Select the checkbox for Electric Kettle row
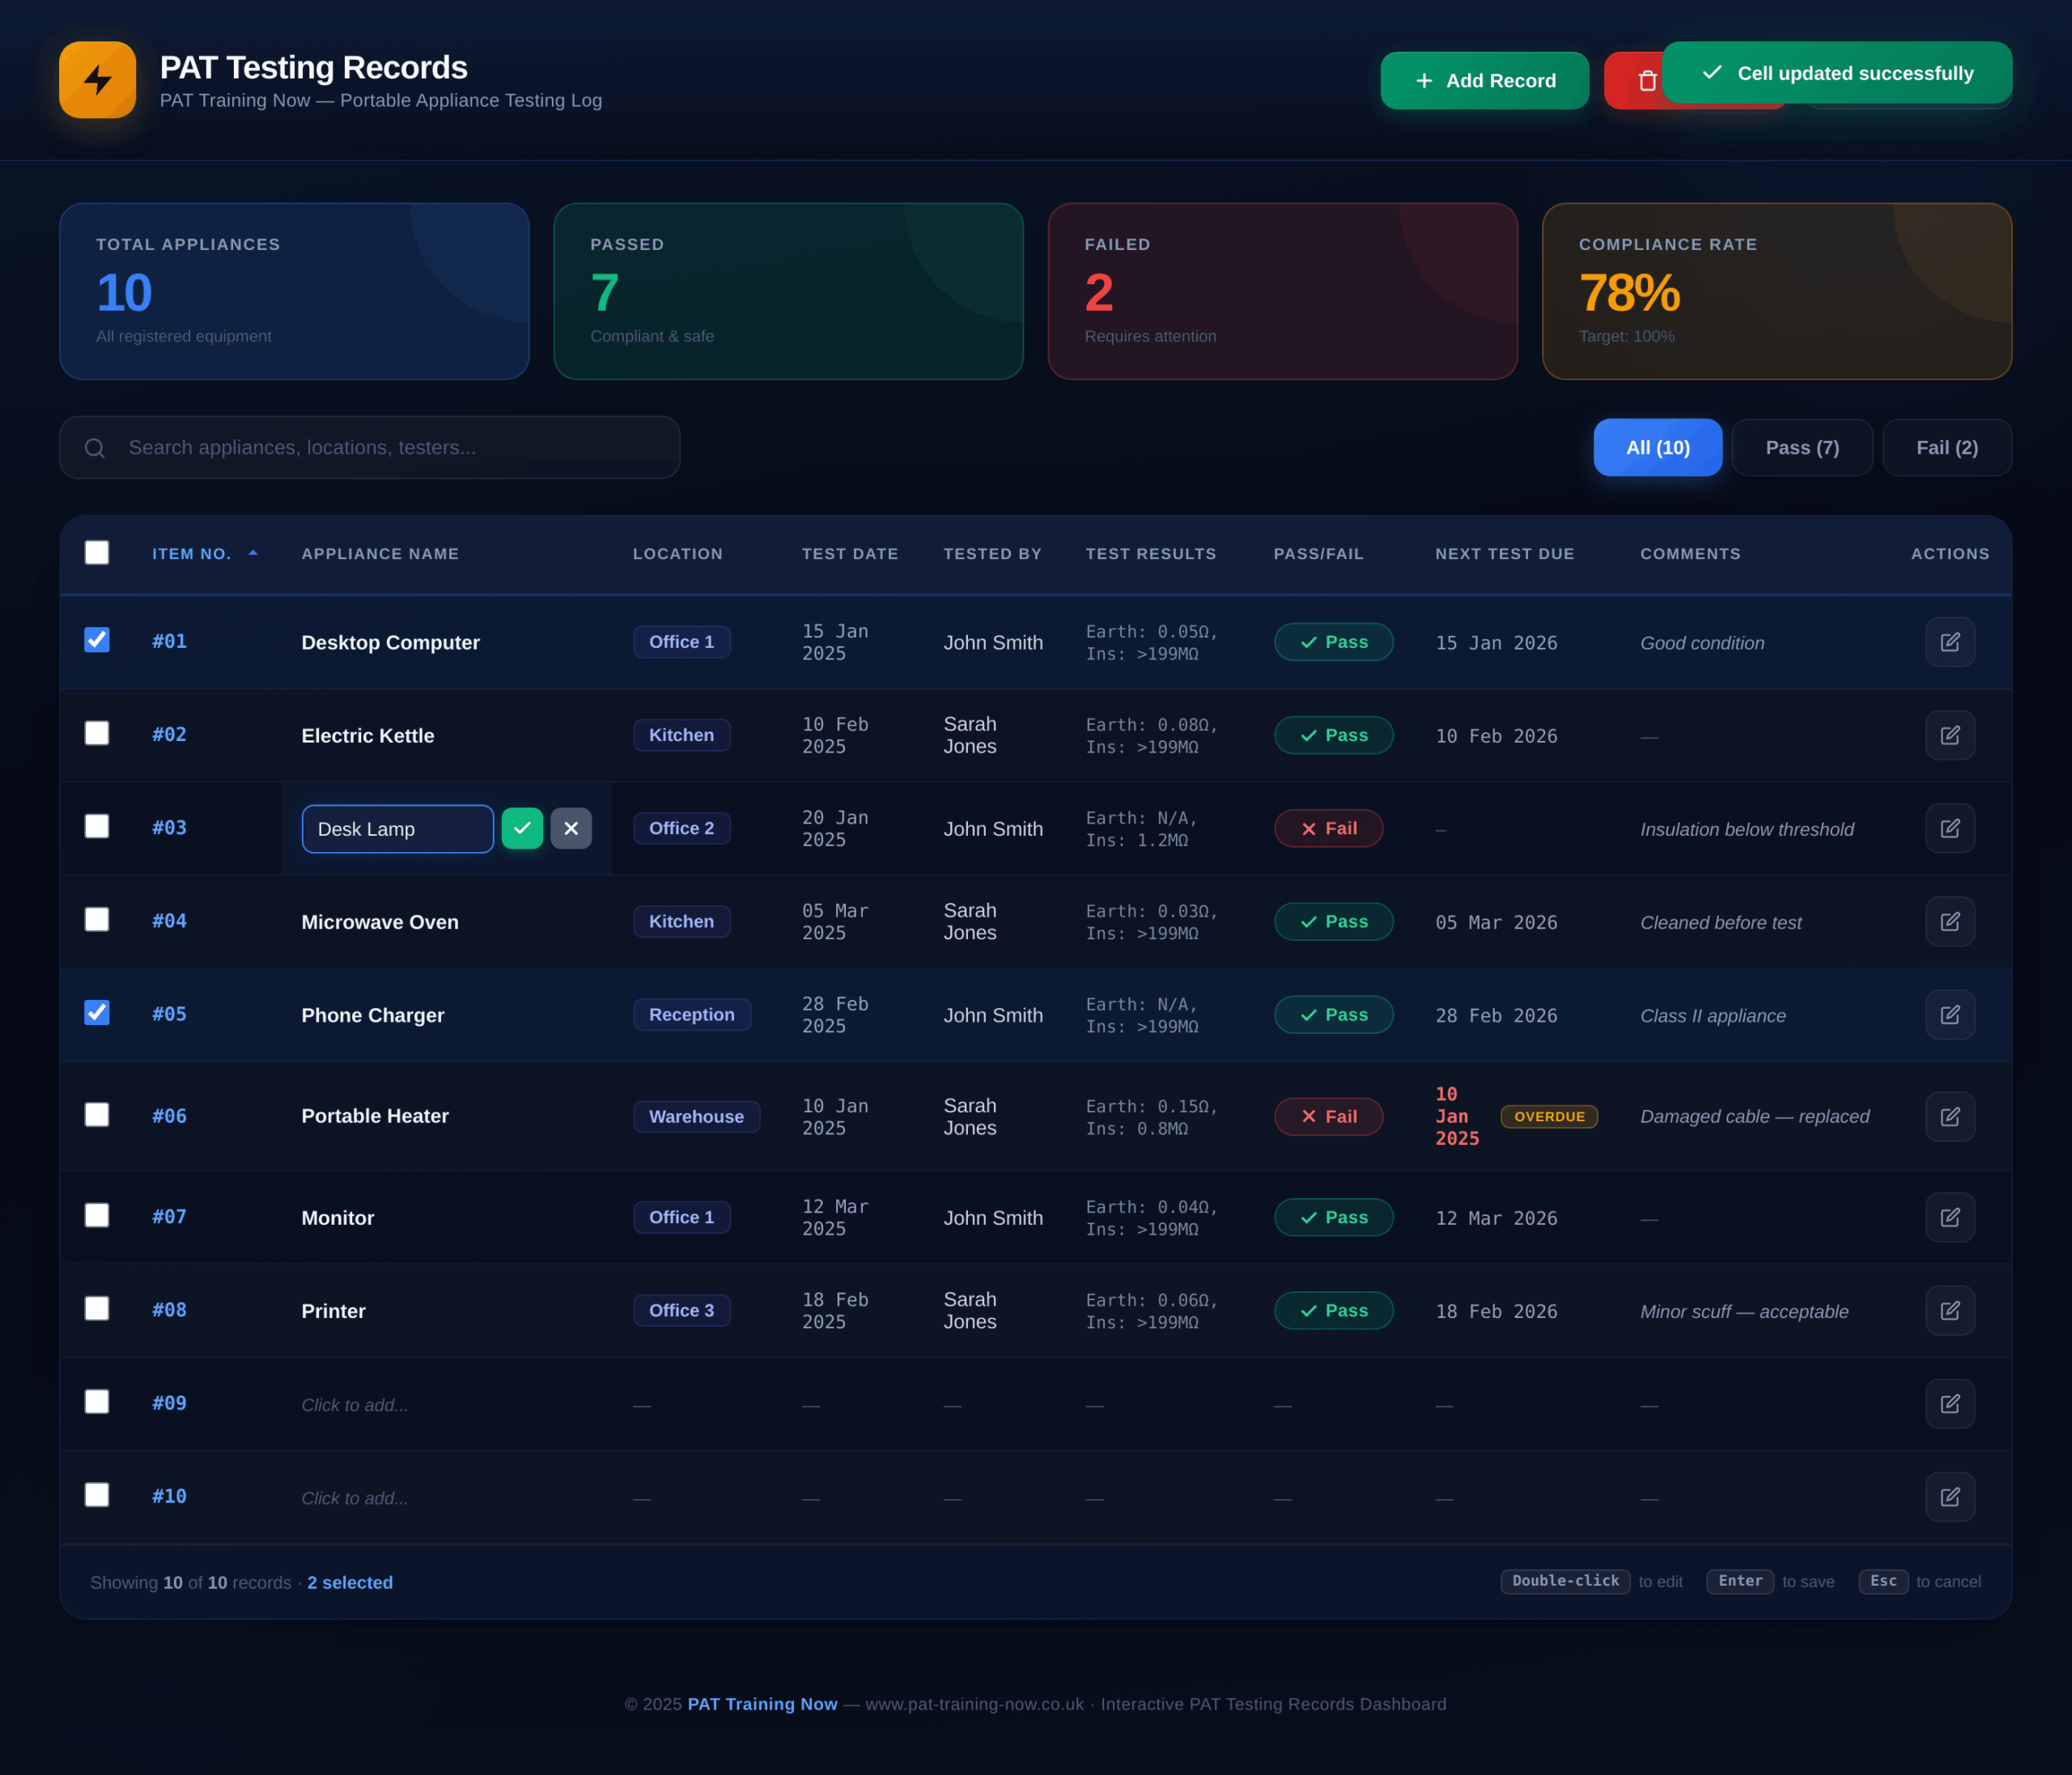The image size is (2072, 1775). pyautogui.click(x=97, y=734)
